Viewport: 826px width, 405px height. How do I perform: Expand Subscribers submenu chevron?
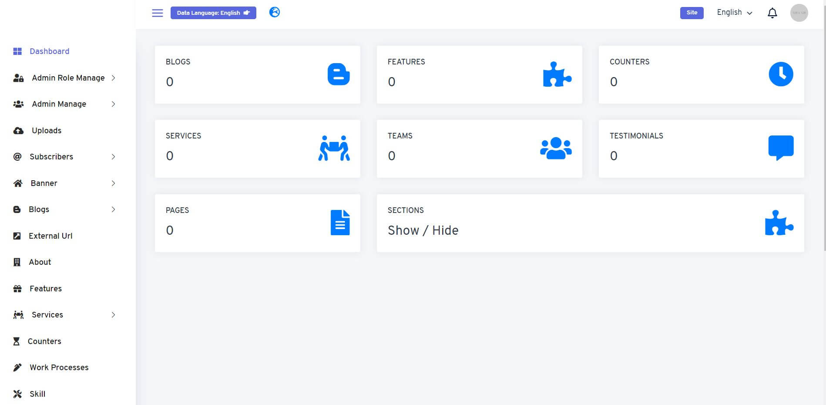(113, 157)
